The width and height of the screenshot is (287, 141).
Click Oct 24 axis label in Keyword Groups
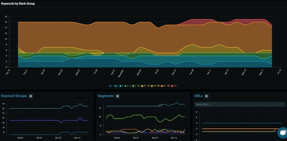pyautogui.click(x=20, y=138)
